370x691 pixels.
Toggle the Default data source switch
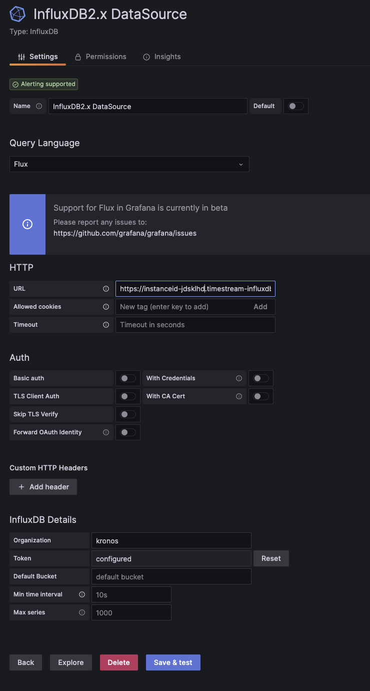click(296, 106)
